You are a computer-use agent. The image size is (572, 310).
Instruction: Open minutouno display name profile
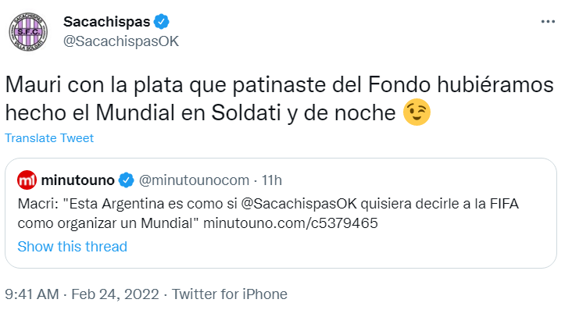(77, 180)
